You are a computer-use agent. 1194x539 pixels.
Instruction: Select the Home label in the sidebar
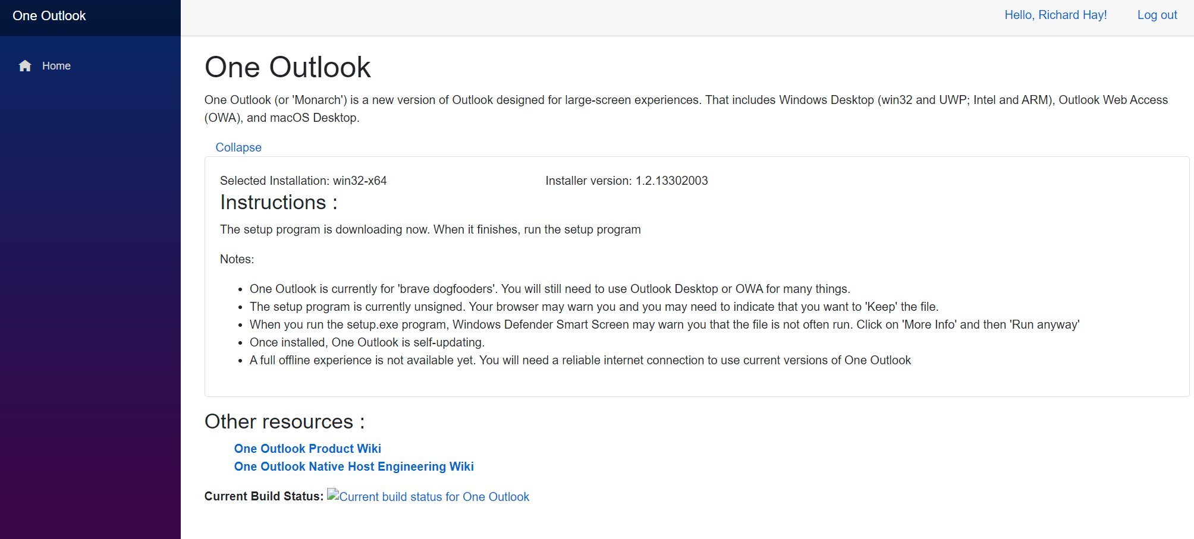56,66
